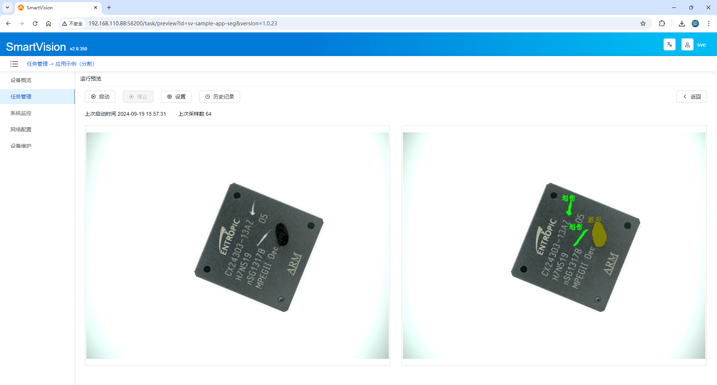
Task: Click the sve username label
Action: click(x=701, y=45)
